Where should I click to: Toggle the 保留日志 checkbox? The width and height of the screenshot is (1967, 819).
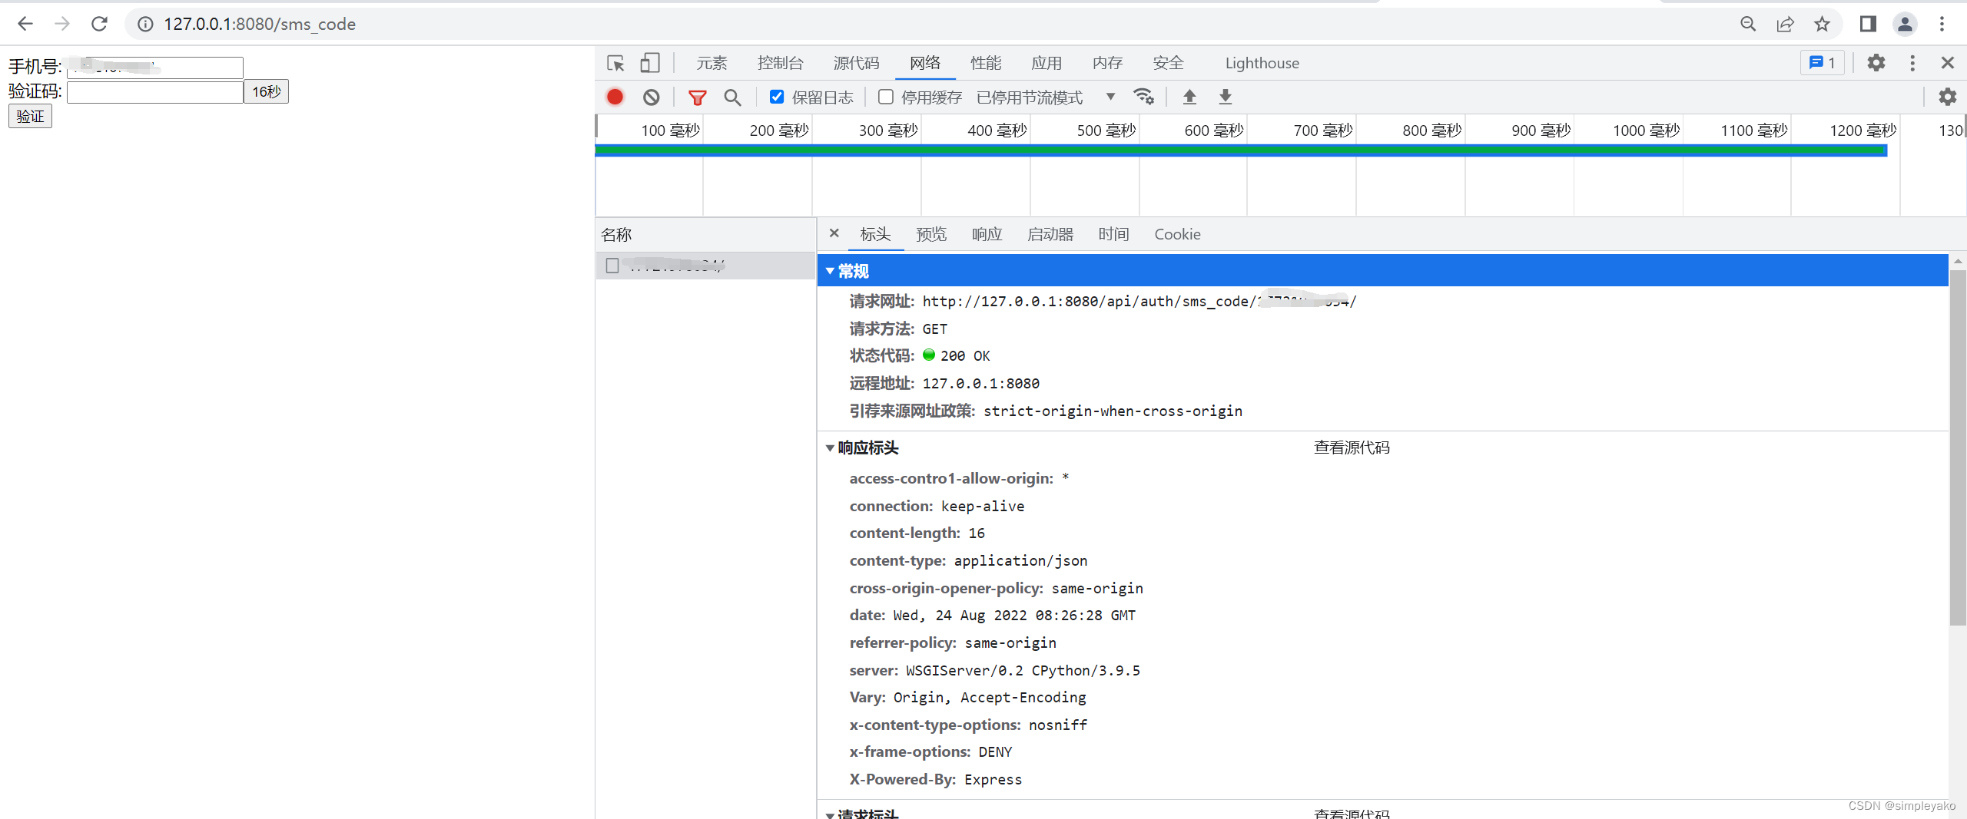point(777,97)
